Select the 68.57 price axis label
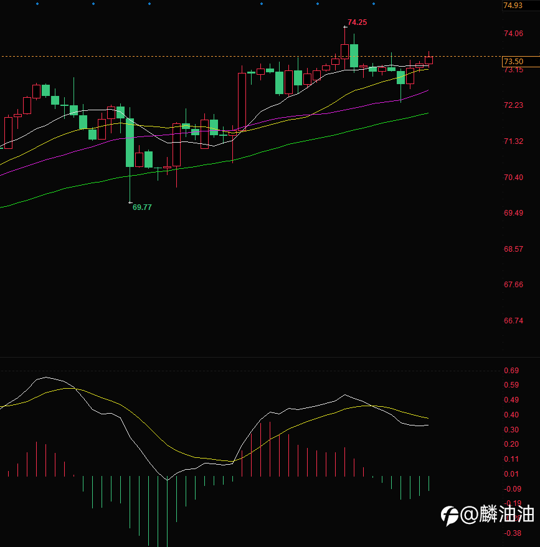540x547 pixels. click(513, 249)
